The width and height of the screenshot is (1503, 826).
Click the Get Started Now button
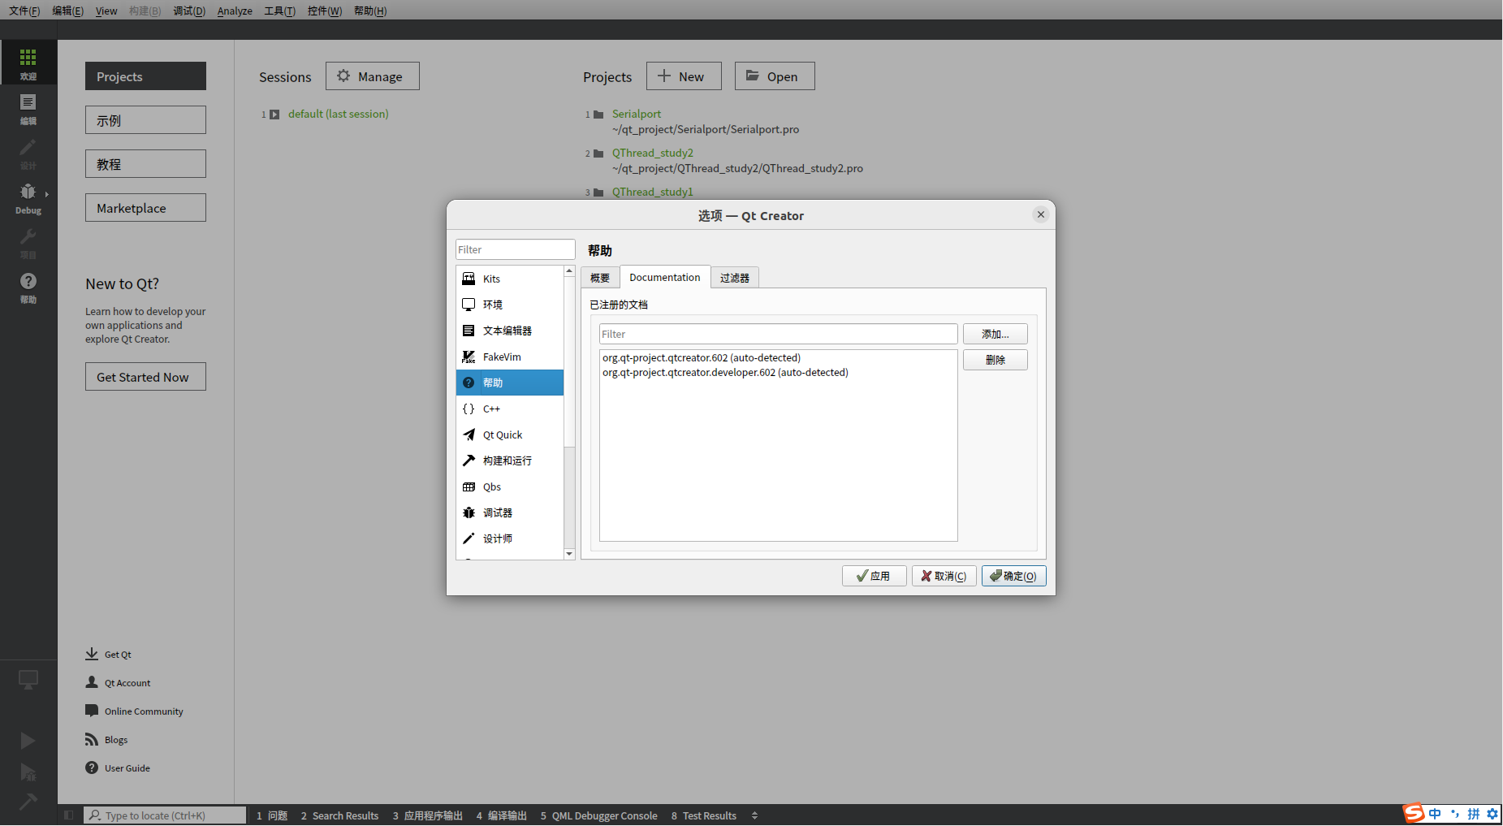[145, 377]
